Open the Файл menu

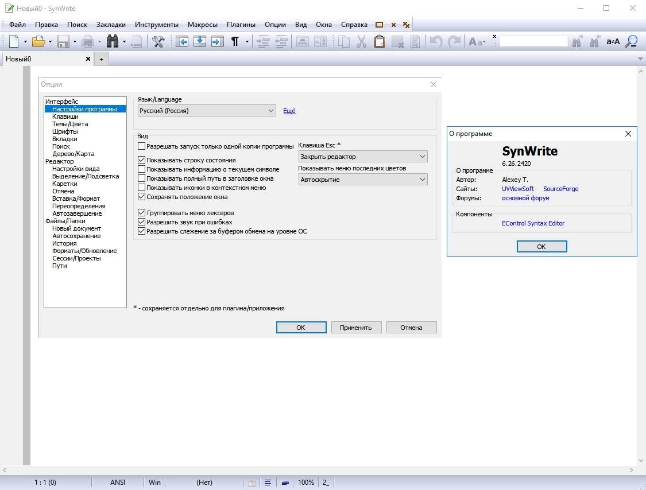17,25
